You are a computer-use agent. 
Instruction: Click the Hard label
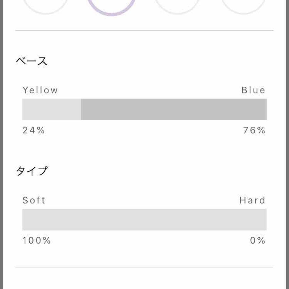[252, 200]
